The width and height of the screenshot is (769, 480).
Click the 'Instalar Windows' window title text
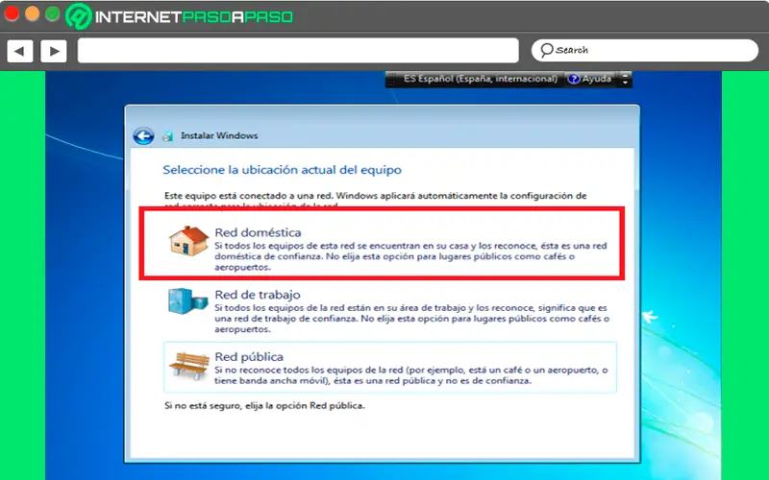pos(219,135)
